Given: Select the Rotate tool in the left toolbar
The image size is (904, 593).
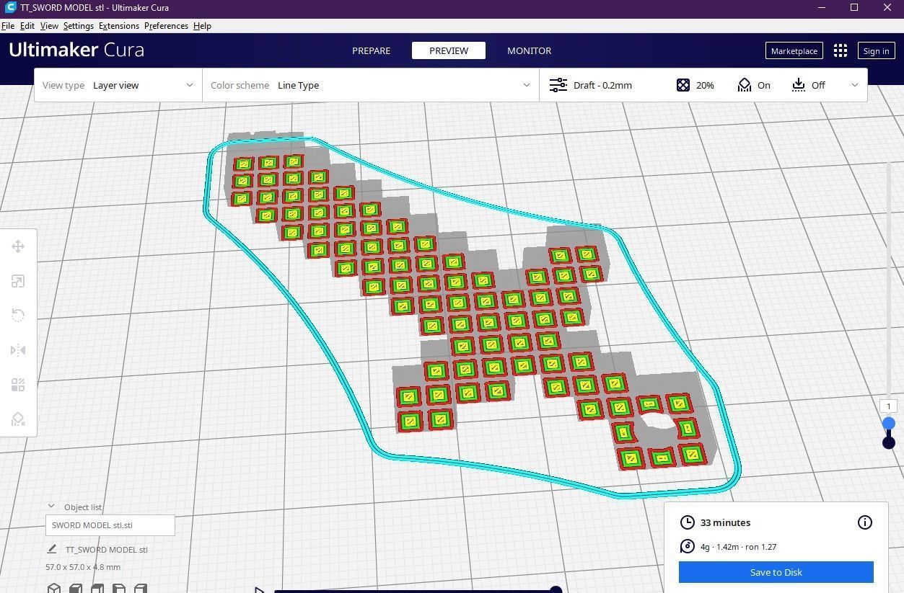Looking at the screenshot, I should tap(18, 316).
